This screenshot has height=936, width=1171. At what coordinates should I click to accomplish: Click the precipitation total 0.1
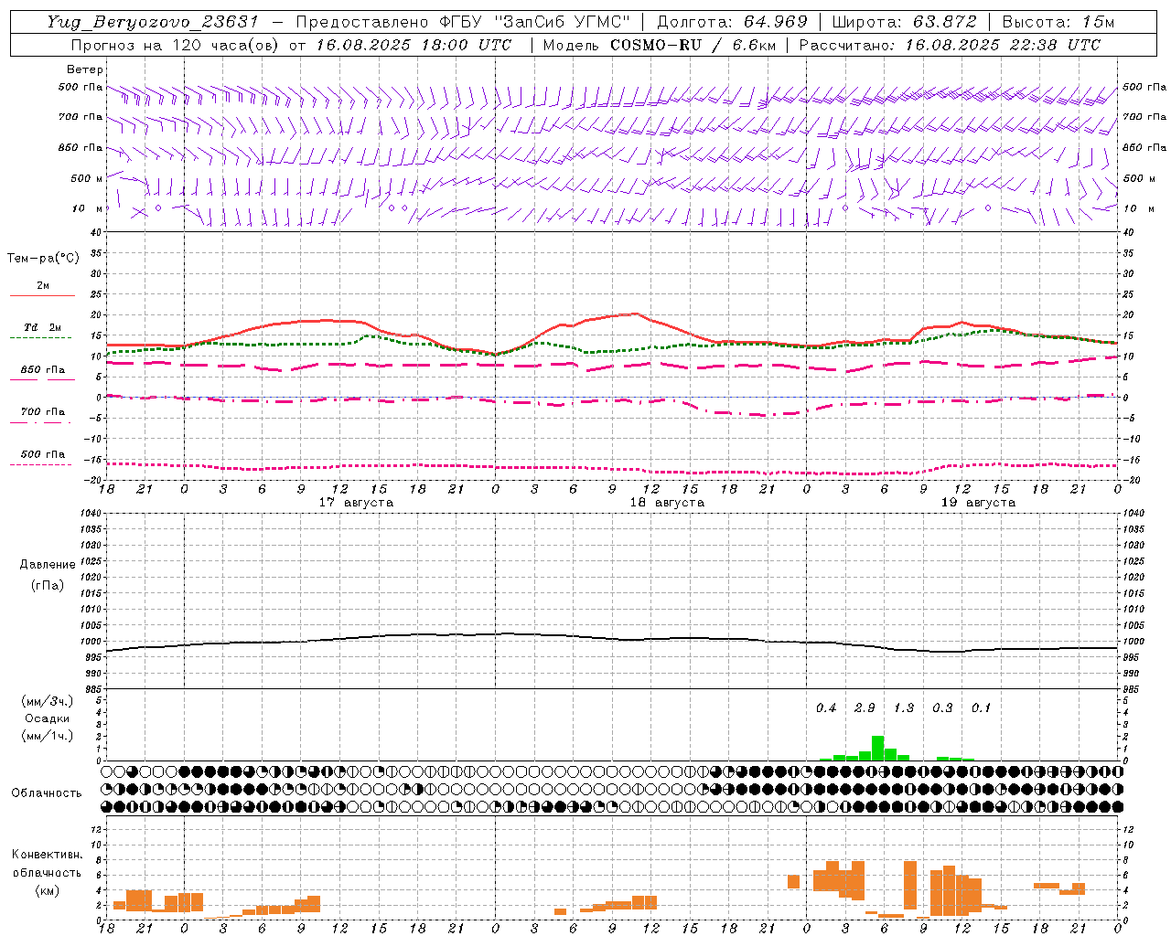981,708
